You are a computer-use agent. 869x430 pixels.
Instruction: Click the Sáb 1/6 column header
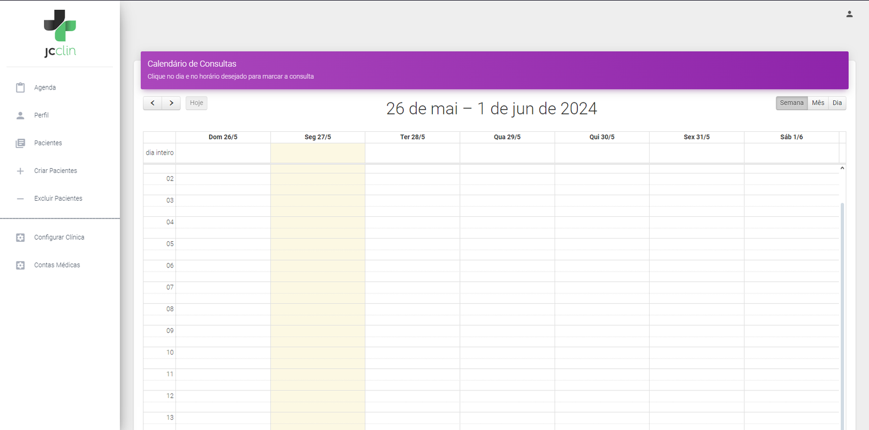pyautogui.click(x=791, y=137)
